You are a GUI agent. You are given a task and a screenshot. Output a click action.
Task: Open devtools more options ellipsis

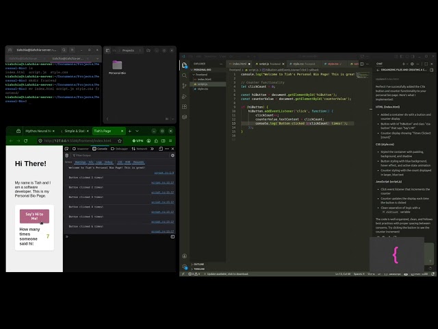tap(167, 149)
